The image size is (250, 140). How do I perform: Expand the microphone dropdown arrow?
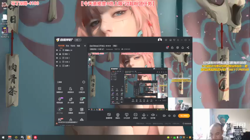pos(147,115)
